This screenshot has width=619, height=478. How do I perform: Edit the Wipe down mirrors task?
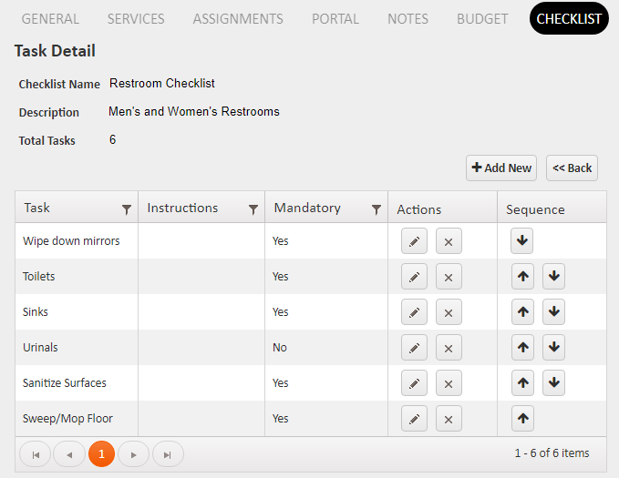tap(414, 241)
